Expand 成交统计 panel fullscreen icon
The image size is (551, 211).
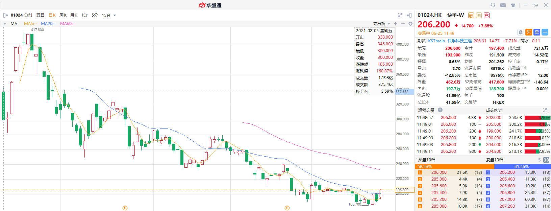545,110
